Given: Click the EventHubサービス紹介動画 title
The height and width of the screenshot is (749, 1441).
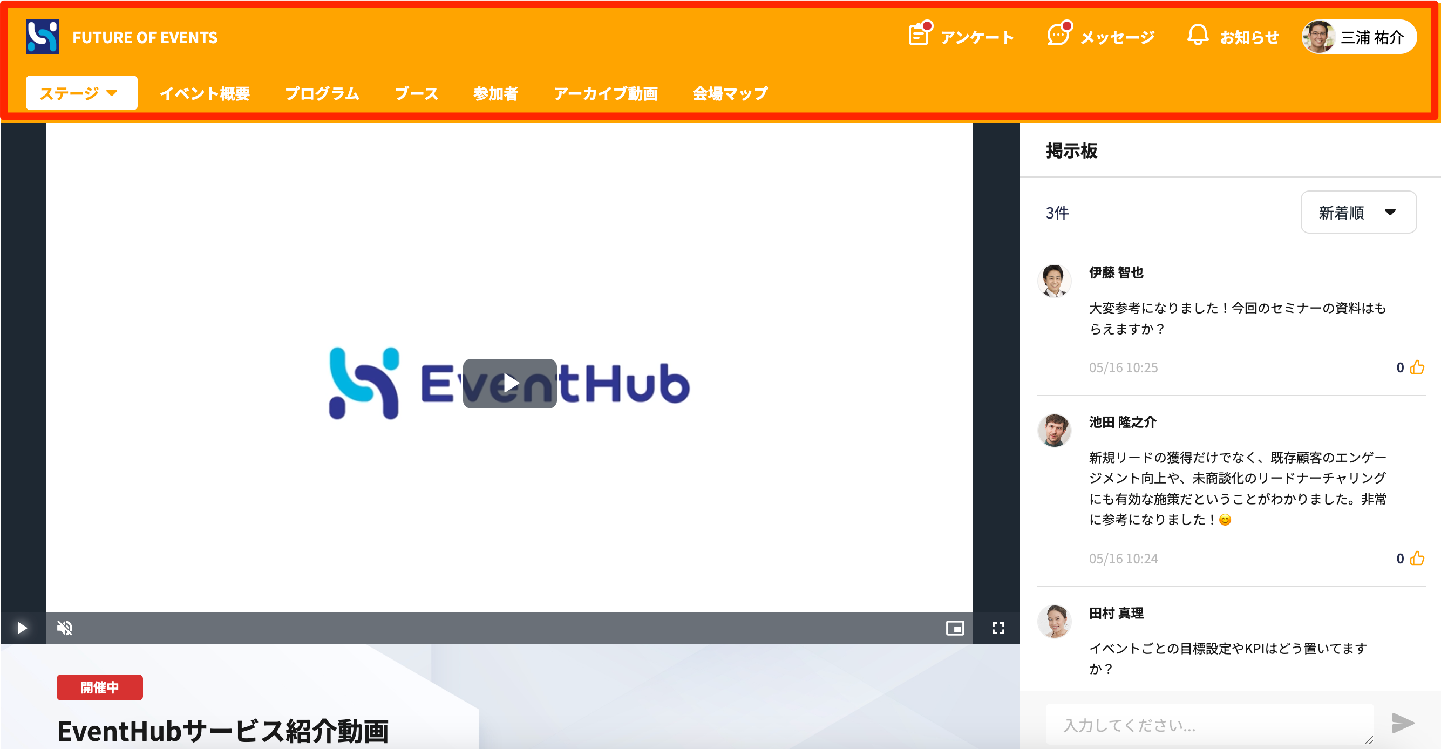Looking at the screenshot, I should [223, 731].
